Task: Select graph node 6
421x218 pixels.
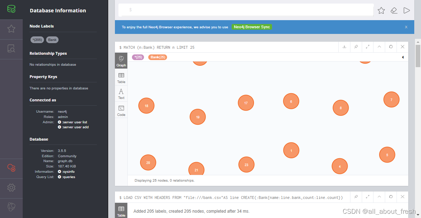Action: tap(291, 101)
